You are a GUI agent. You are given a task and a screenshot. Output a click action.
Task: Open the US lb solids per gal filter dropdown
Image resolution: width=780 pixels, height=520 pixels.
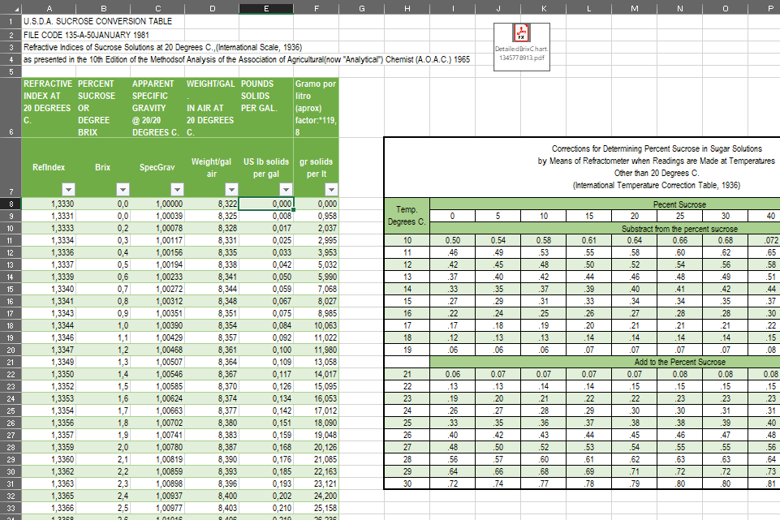286,188
